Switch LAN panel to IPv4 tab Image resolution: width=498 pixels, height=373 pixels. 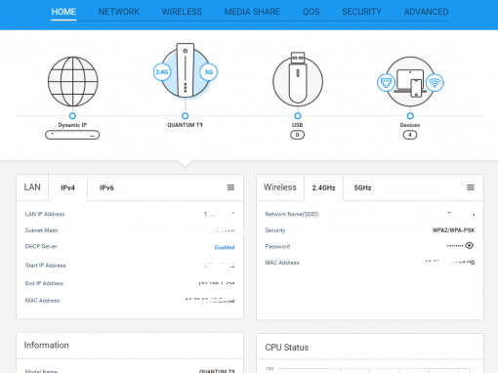tap(67, 187)
